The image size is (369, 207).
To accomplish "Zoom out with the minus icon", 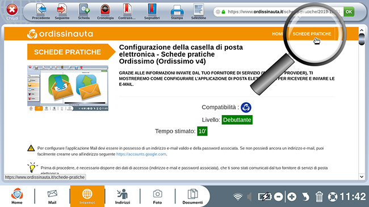I will tap(278, 197).
